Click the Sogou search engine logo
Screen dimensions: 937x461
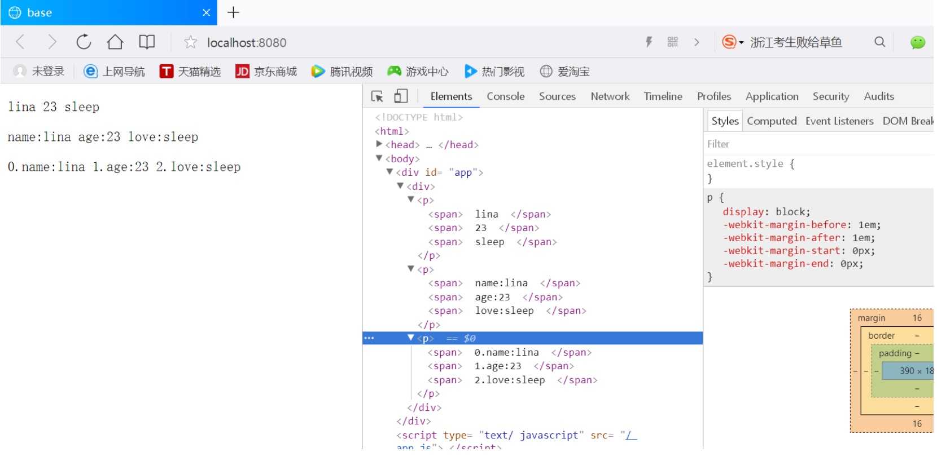pos(729,42)
